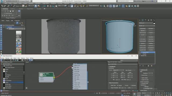
Task: Click the Set Key button
Action: pos(139,95)
